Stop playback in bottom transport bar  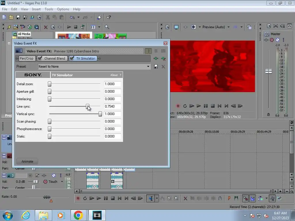[x=113, y=198]
